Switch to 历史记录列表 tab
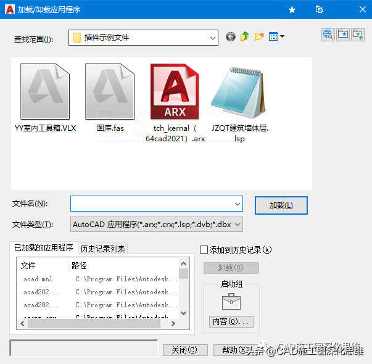This screenshot has height=364, width=372. coord(103,249)
